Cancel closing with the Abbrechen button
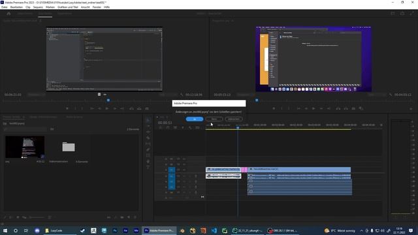The width and height of the screenshot is (418, 235). (234, 119)
